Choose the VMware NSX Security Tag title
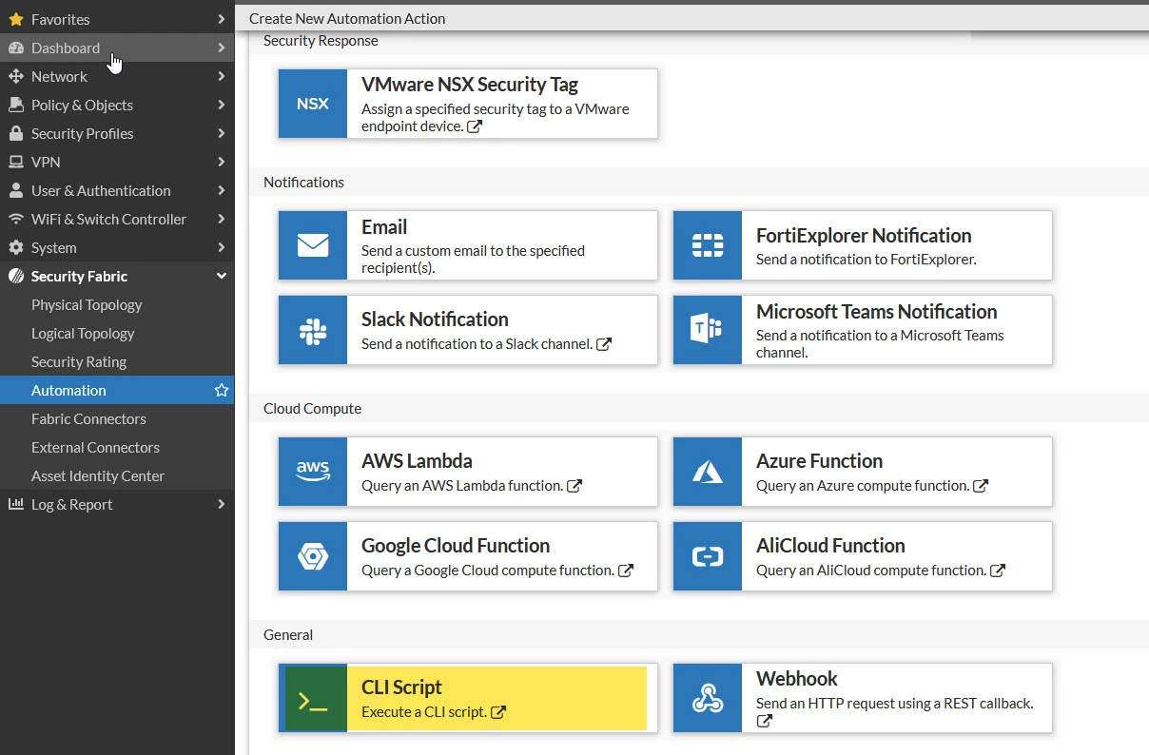Image resolution: width=1149 pixels, height=755 pixels. point(470,85)
